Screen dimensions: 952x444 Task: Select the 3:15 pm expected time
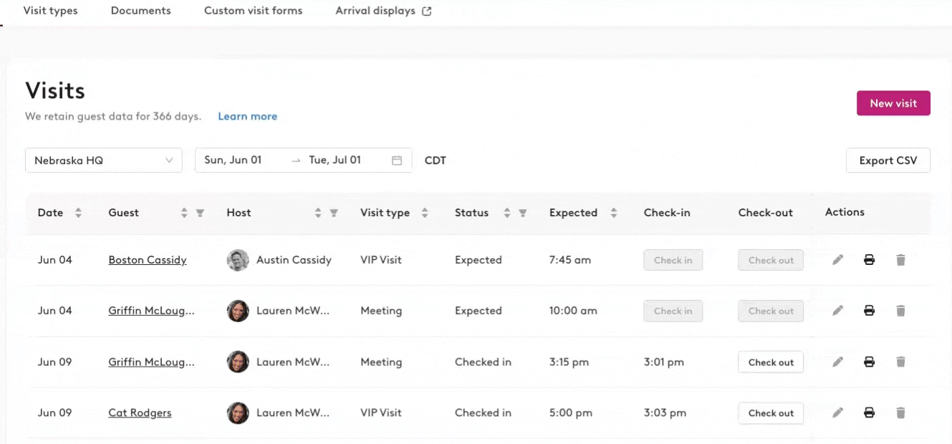[x=569, y=362]
